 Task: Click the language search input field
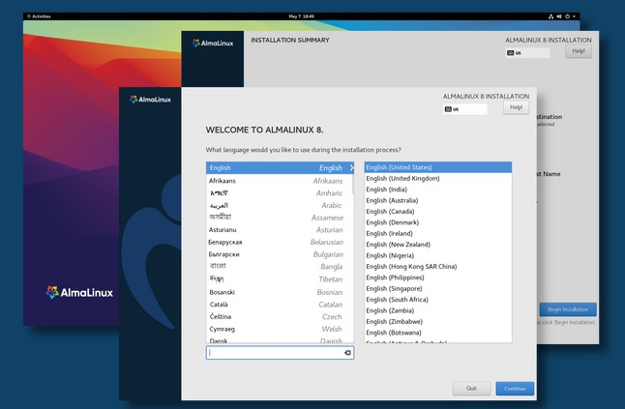point(280,353)
